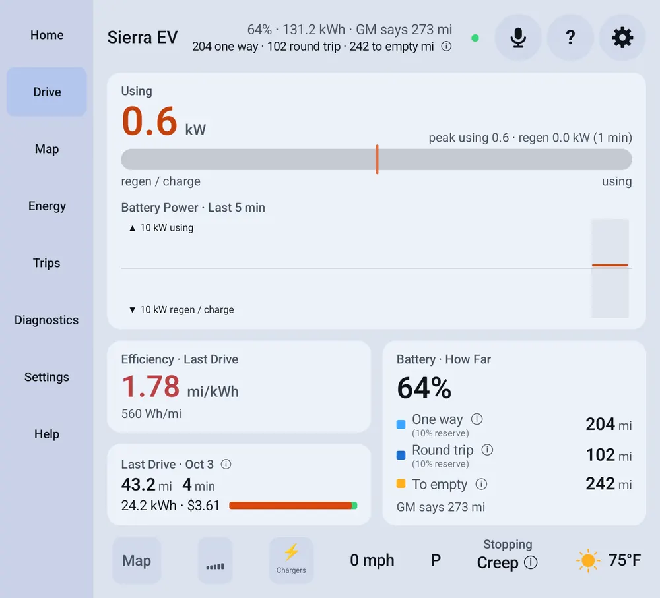The image size is (660, 598).
Task: Click the regen/using power gauge bar
Action: pyautogui.click(x=376, y=160)
